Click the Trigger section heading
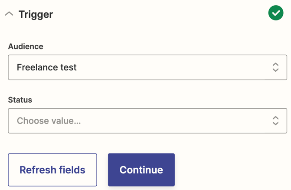The width and height of the screenshot is (291, 190). point(36,14)
